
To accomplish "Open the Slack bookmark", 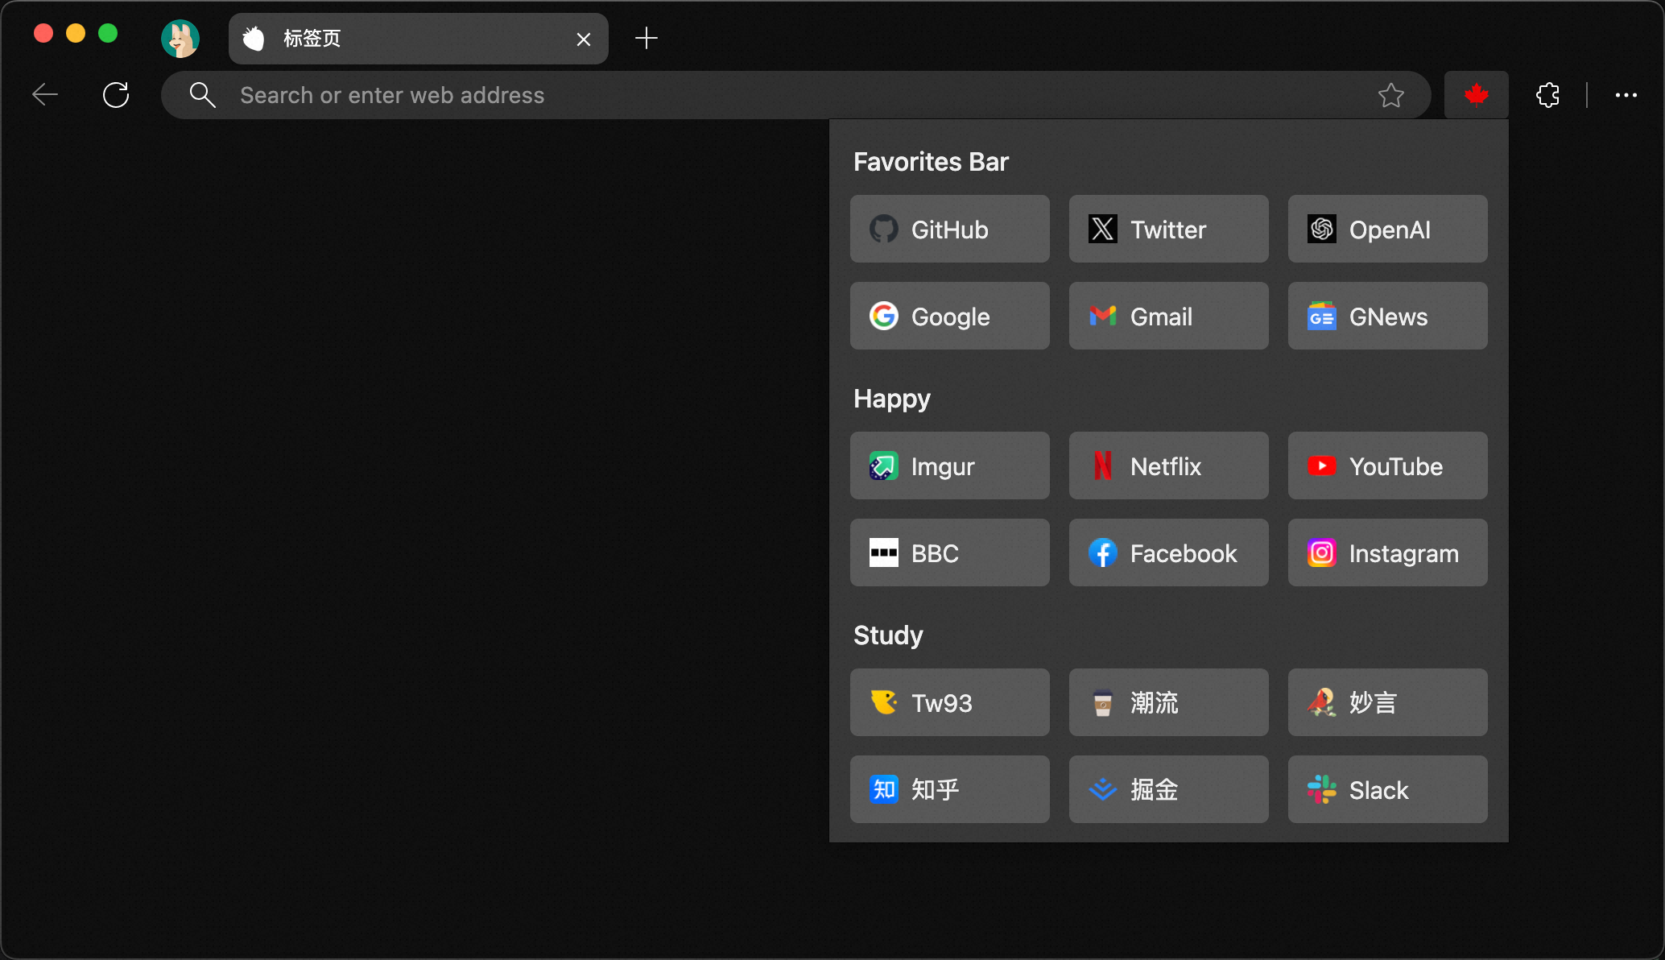I will pyautogui.click(x=1387, y=789).
